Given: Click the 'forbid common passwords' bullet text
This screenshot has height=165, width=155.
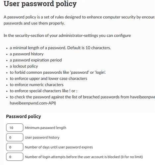Looking at the screenshot, I should (58, 72).
